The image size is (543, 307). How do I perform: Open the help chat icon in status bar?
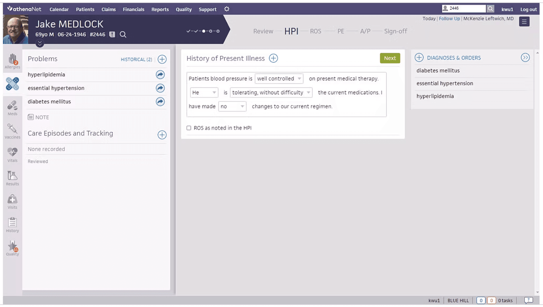(528, 300)
